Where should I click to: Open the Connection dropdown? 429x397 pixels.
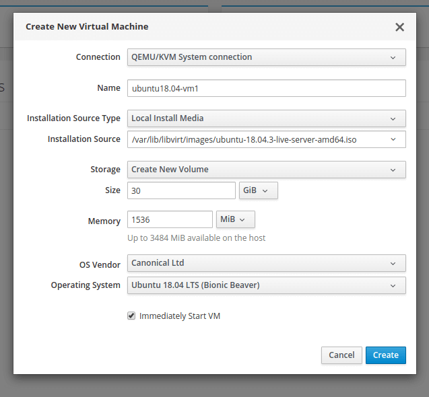(x=266, y=57)
